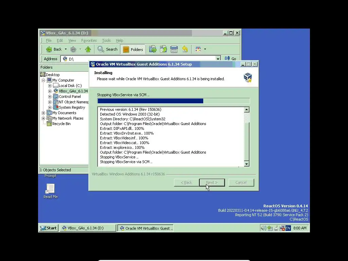Expand the Control Panel tree node
Image resolution: width=348 pixels, height=261 pixels.
click(x=50, y=97)
